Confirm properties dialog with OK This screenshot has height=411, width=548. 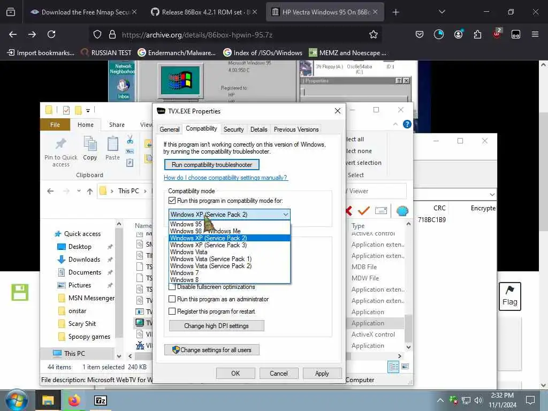coord(235,373)
